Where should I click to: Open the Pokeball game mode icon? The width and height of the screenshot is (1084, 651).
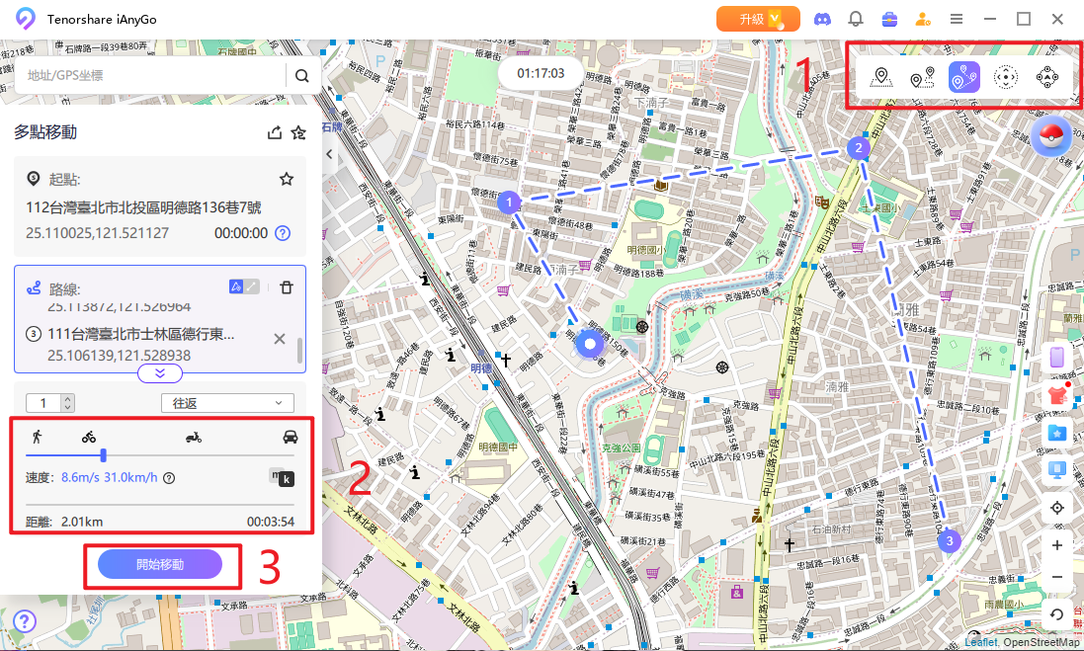pyautogui.click(x=1050, y=136)
